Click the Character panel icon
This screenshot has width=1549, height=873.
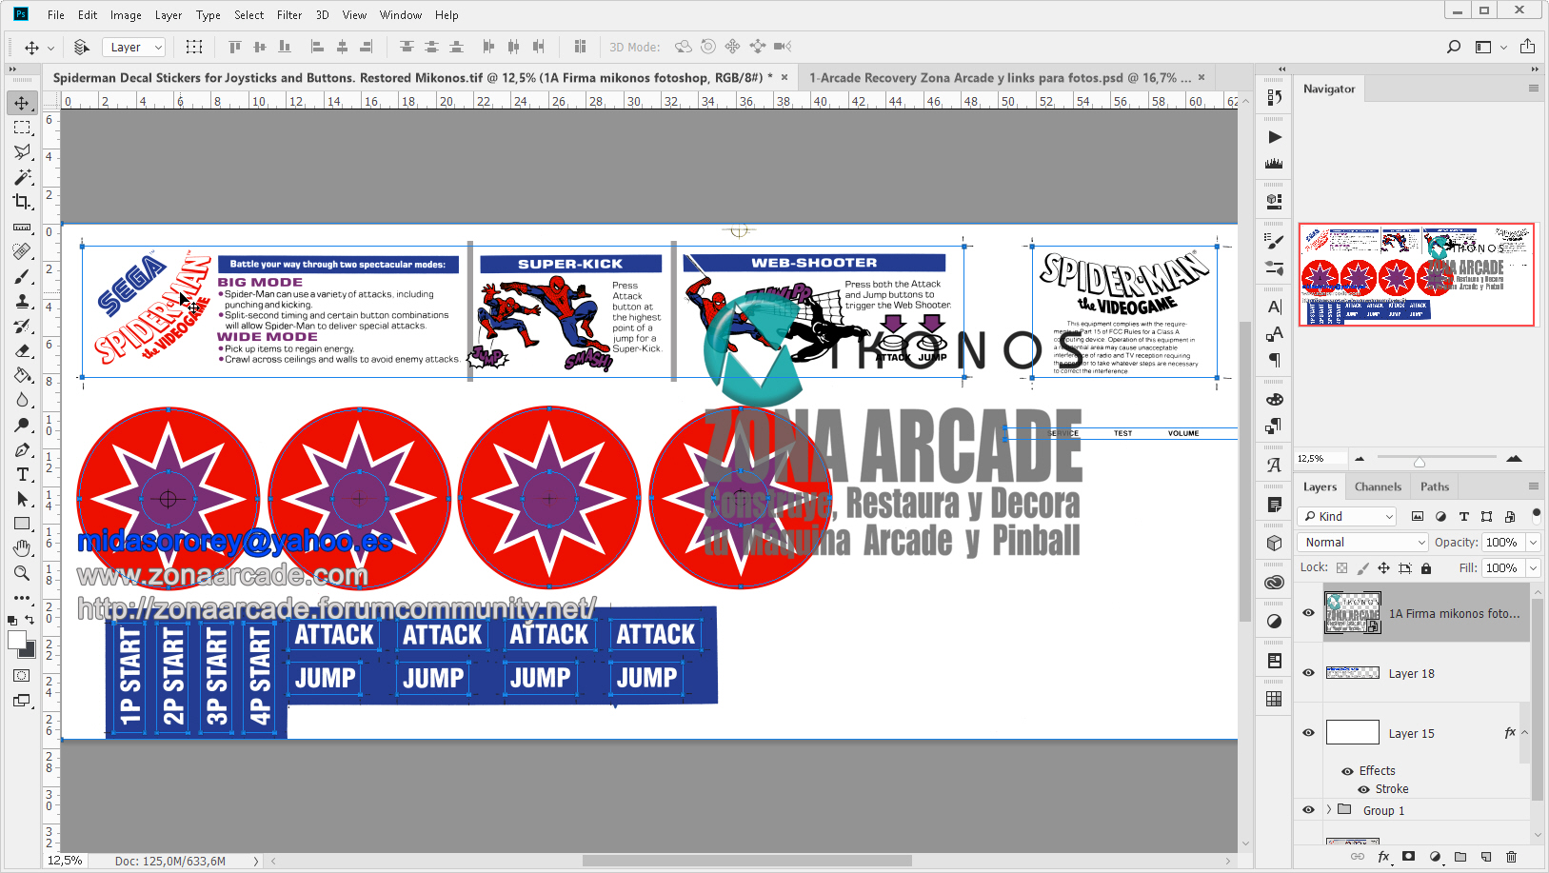click(1273, 307)
